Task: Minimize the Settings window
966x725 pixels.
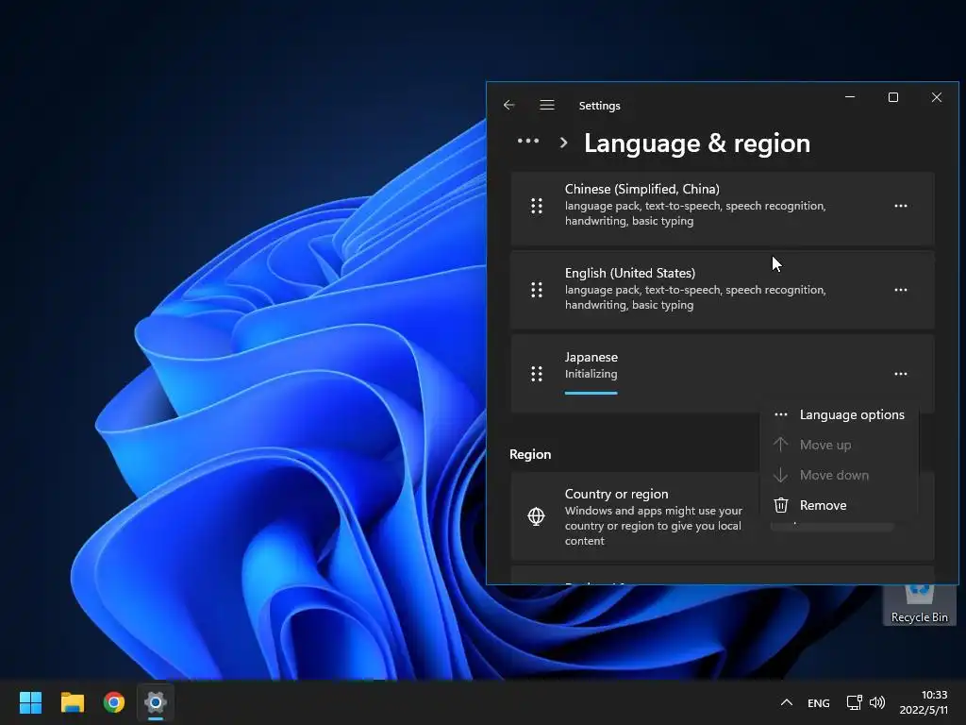Action: tap(850, 97)
